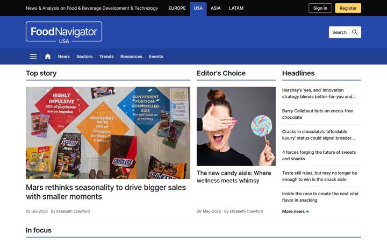Open the Resources menu
The height and width of the screenshot is (242, 387).
point(131,56)
